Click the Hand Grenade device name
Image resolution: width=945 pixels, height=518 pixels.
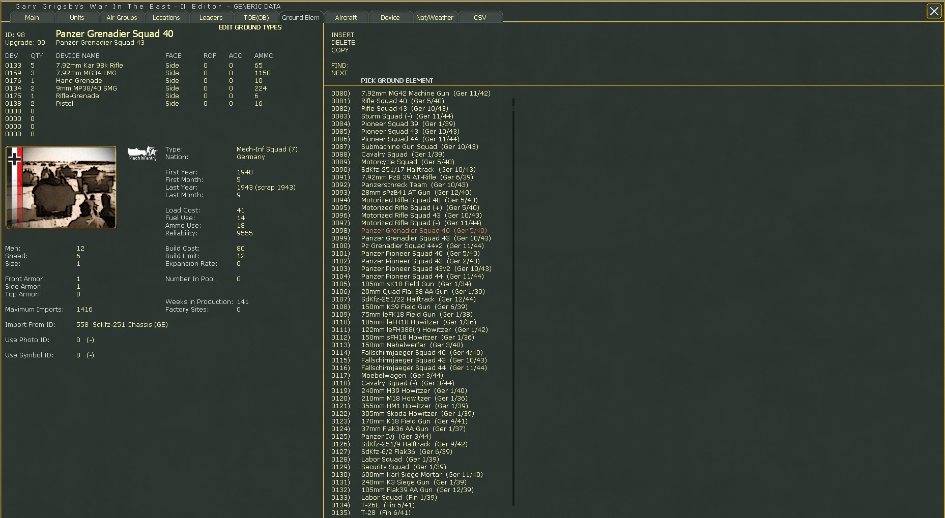pyautogui.click(x=79, y=81)
